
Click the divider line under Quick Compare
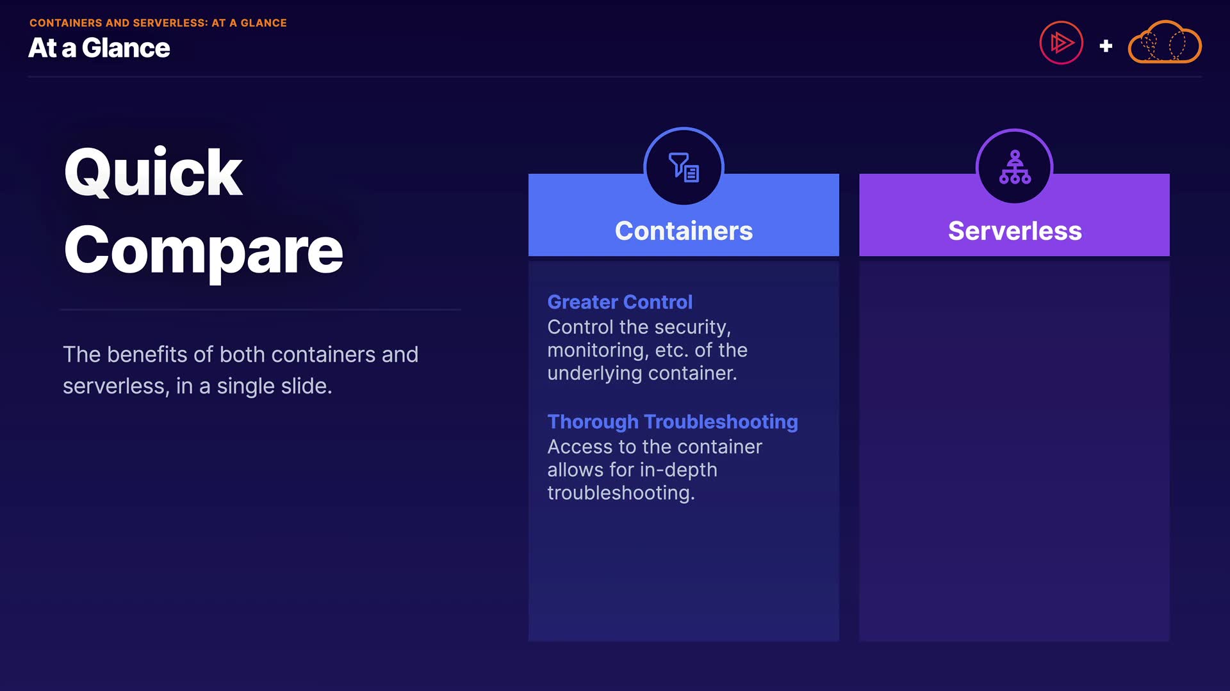pyautogui.click(x=261, y=310)
